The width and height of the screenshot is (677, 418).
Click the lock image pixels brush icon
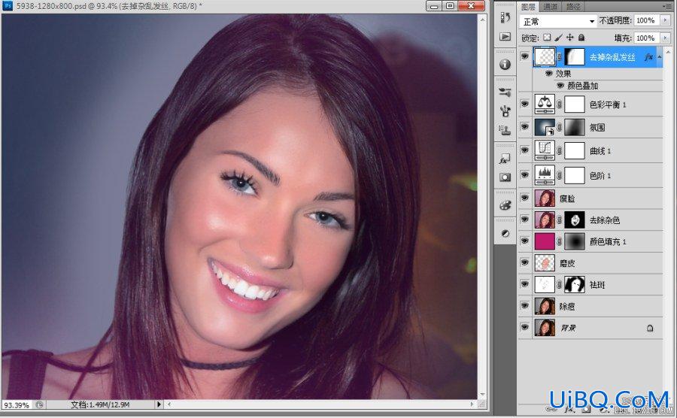tap(558, 38)
